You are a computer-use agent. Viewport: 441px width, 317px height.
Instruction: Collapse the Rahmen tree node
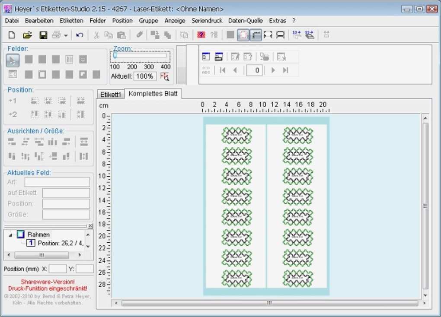tap(10, 235)
